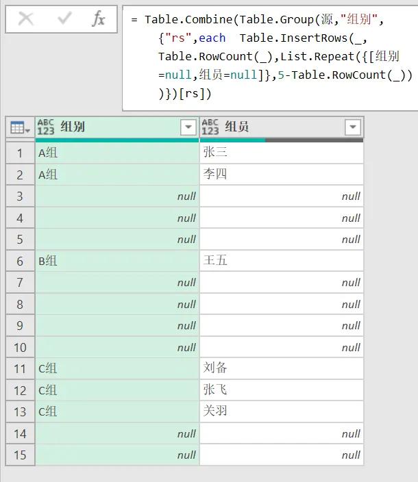Select row number 11

(x=20, y=368)
